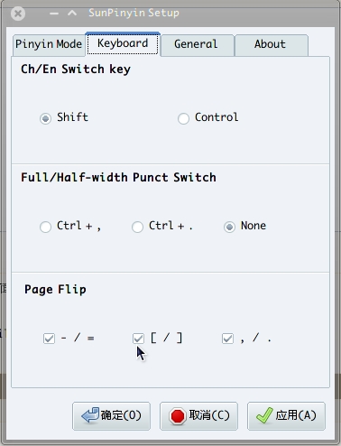
Task: Select Shift as Ch/En switch key
Action: [x=45, y=118]
